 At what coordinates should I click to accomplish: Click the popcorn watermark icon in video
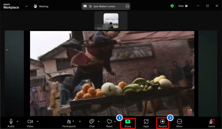tap(190, 111)
